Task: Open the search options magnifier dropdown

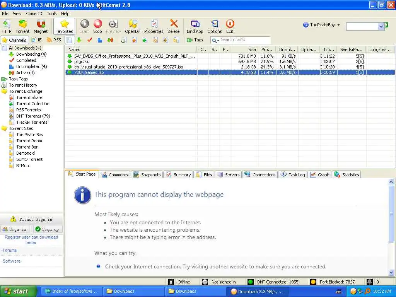Action: click(215, 40)
